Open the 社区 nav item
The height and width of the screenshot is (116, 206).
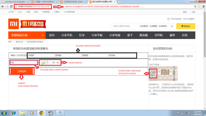point(185,35)
